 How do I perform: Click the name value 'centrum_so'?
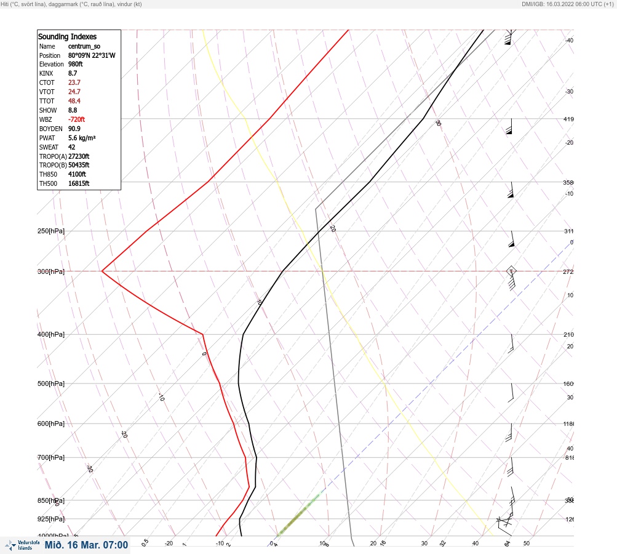[x=84, y=46]
